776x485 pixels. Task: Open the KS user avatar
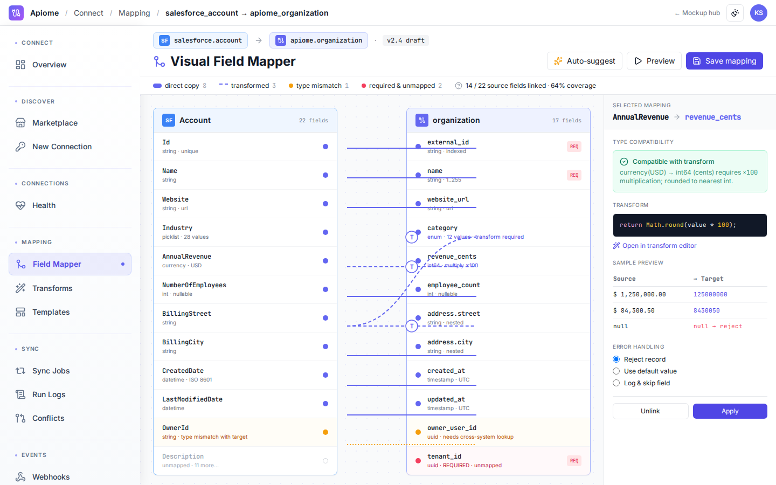pyautogui.click(x=759, y=13)
